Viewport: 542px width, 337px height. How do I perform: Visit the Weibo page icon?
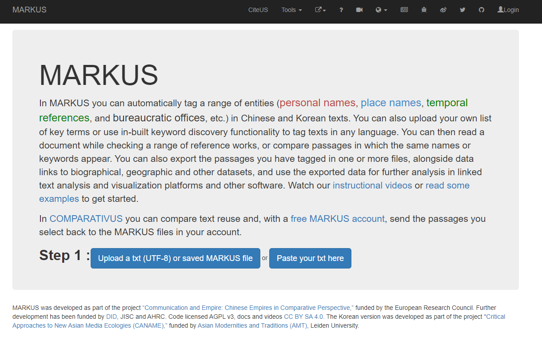443,10
